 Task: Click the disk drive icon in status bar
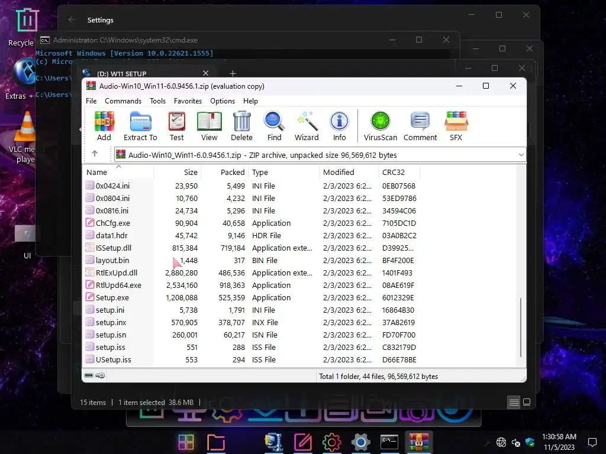point(89,375)
